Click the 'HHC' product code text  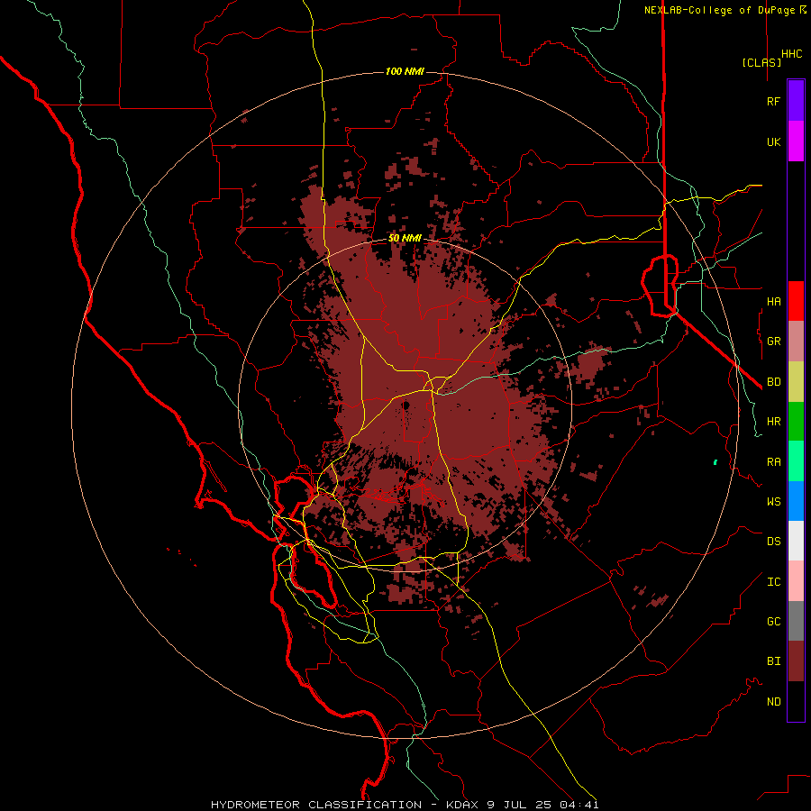click(792, 54)
